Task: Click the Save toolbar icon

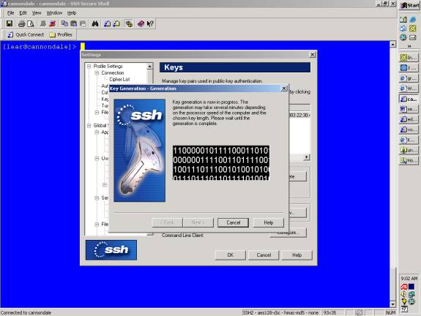Action: tap(10, 23)
